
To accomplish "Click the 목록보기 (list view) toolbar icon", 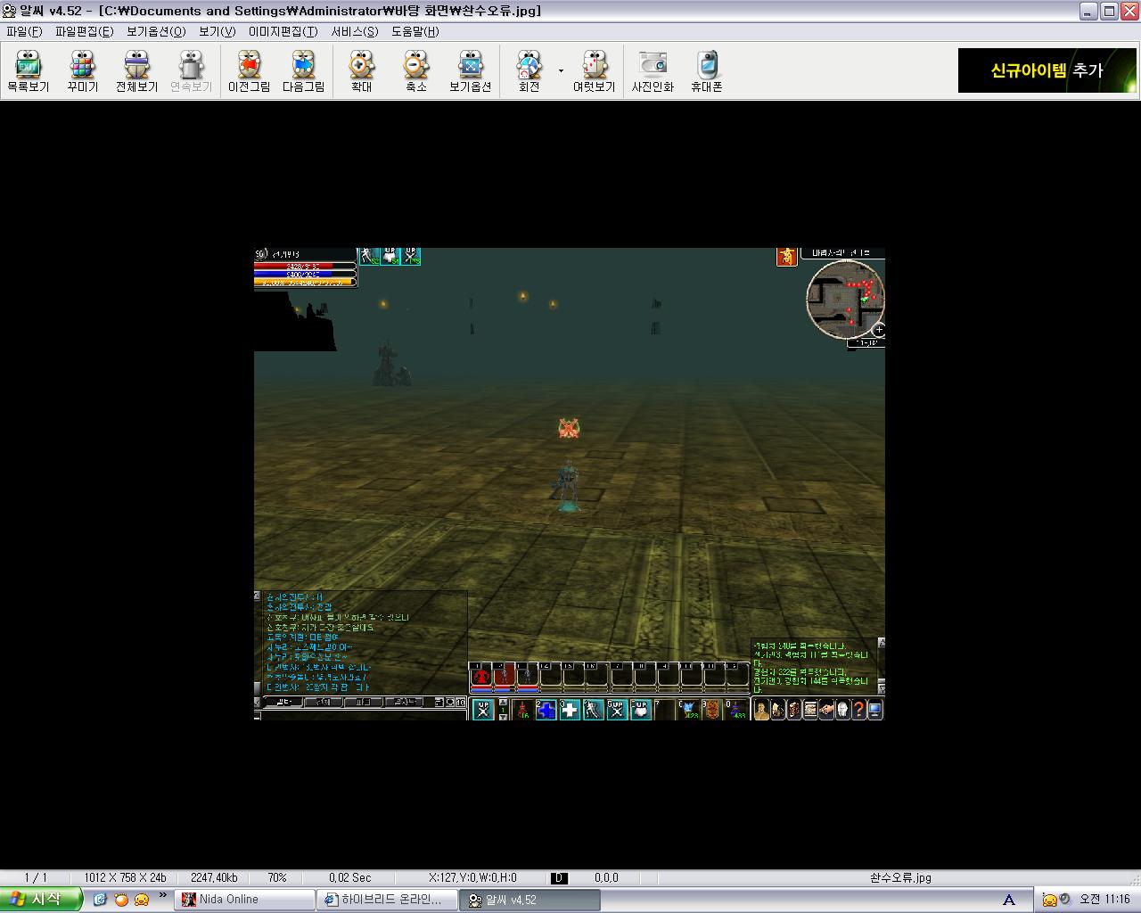I will coord(28,71).
